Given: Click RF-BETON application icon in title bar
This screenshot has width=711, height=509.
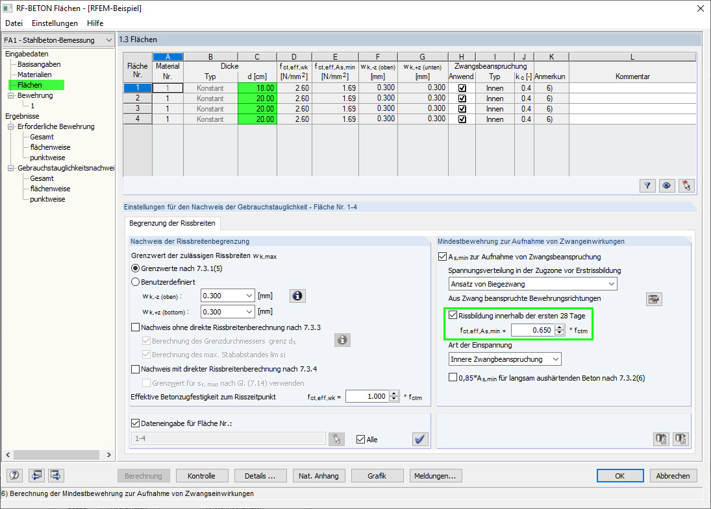Looking at the screenshot, I should (7, 8).
